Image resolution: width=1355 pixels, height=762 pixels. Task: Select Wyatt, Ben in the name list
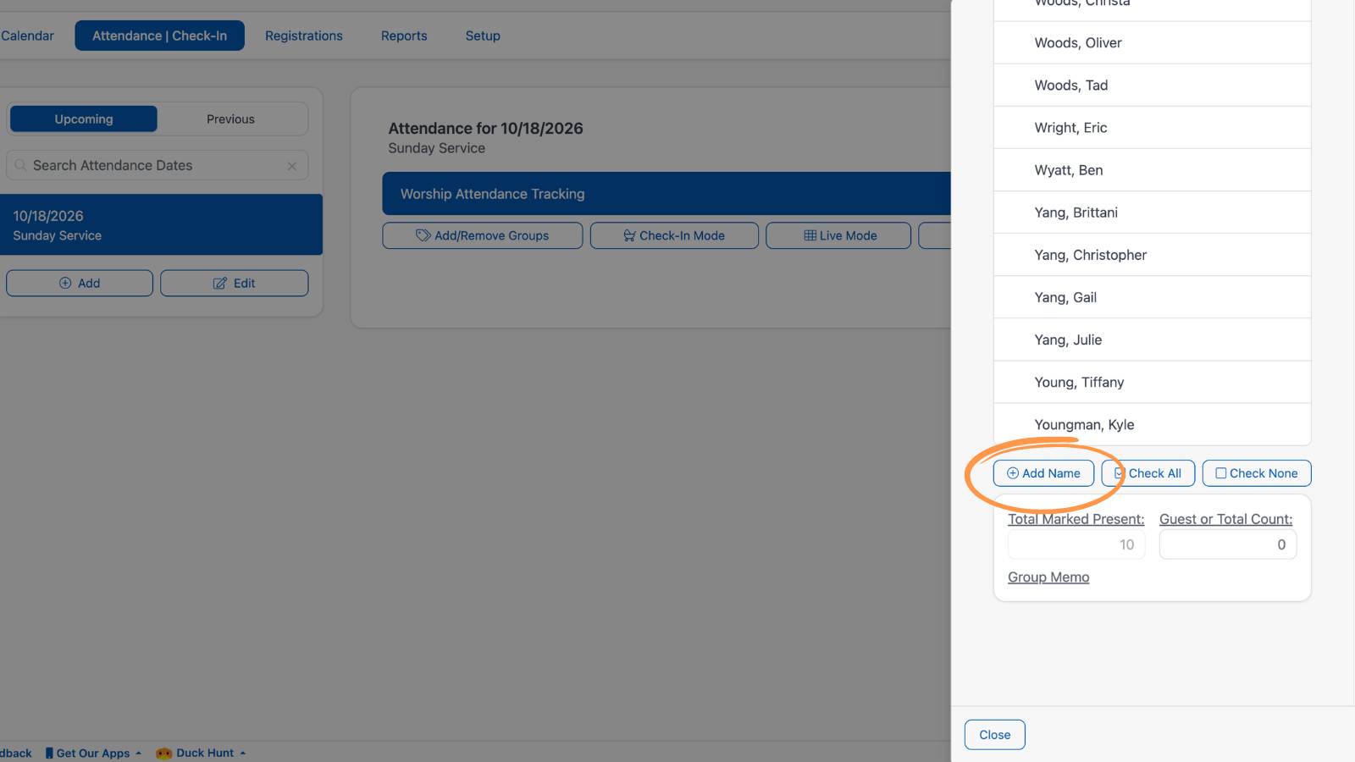[x=1152, y=170]
